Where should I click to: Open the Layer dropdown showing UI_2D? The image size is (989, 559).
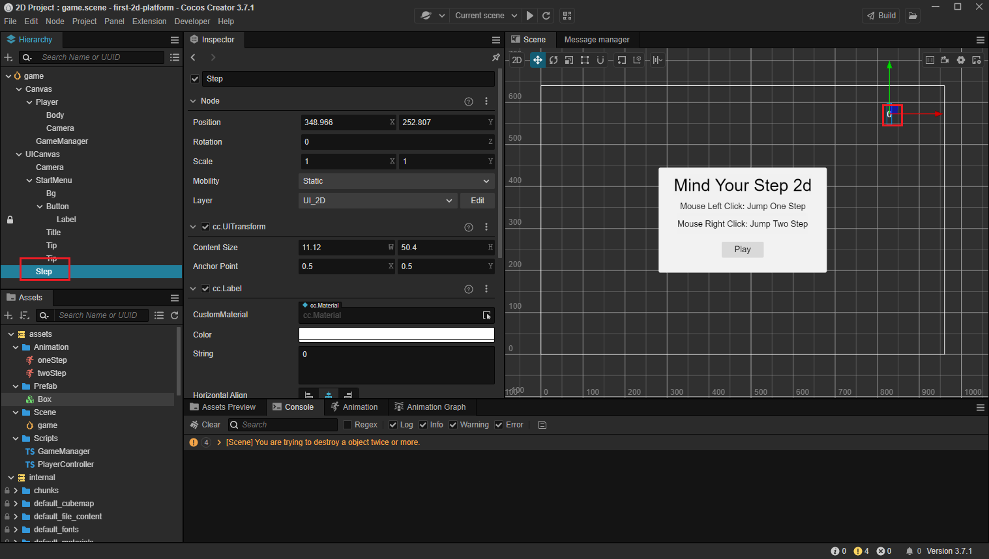[x=377, y=201]
